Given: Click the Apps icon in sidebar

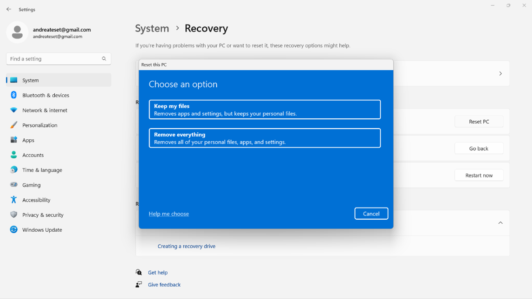Looking at the screenshot, I should point(13,140).
